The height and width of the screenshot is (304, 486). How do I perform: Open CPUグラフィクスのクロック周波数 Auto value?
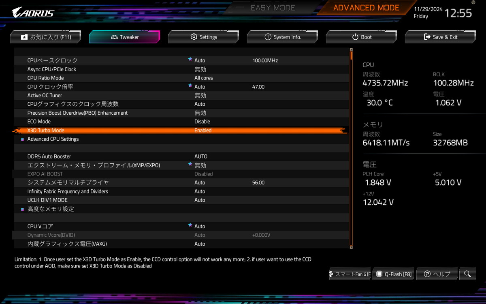(200, 104)
